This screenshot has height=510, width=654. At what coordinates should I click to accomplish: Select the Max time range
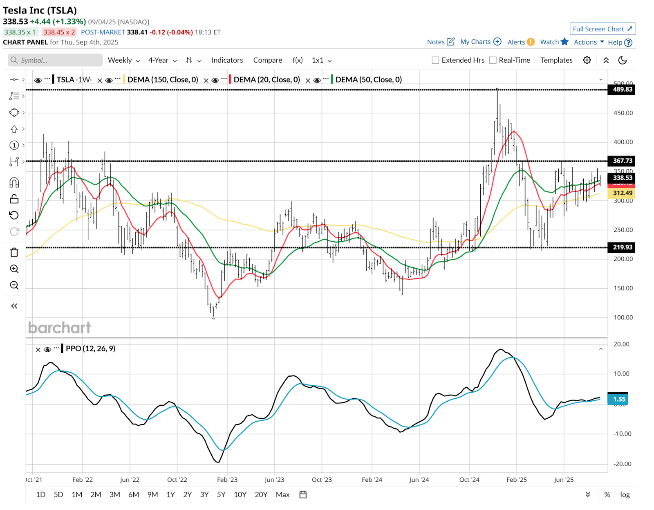click(282, 494)
